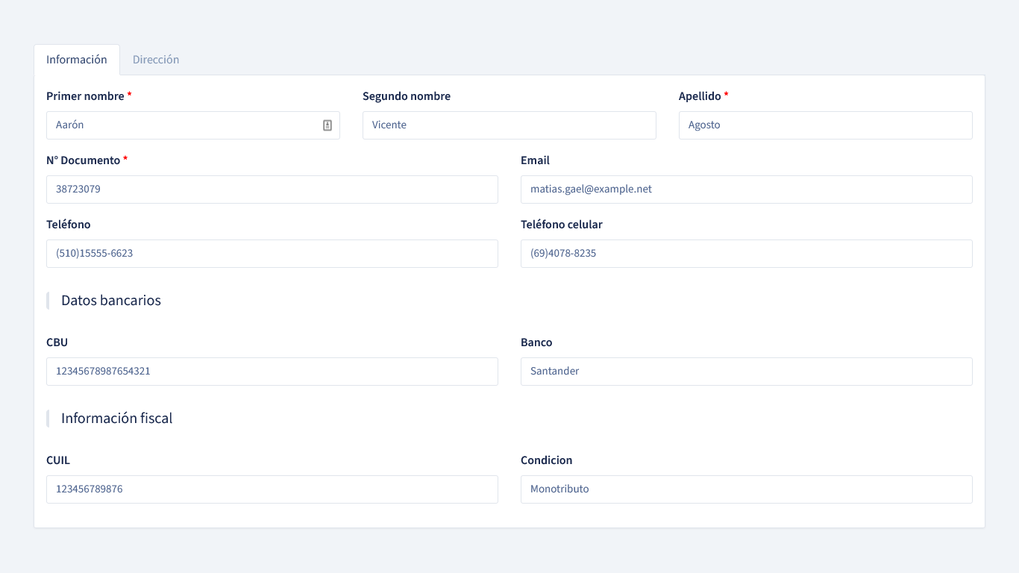Screen dimensions: 1019x573
Task: Click the Apellido label above the field
Action: (x=700, y=96)
